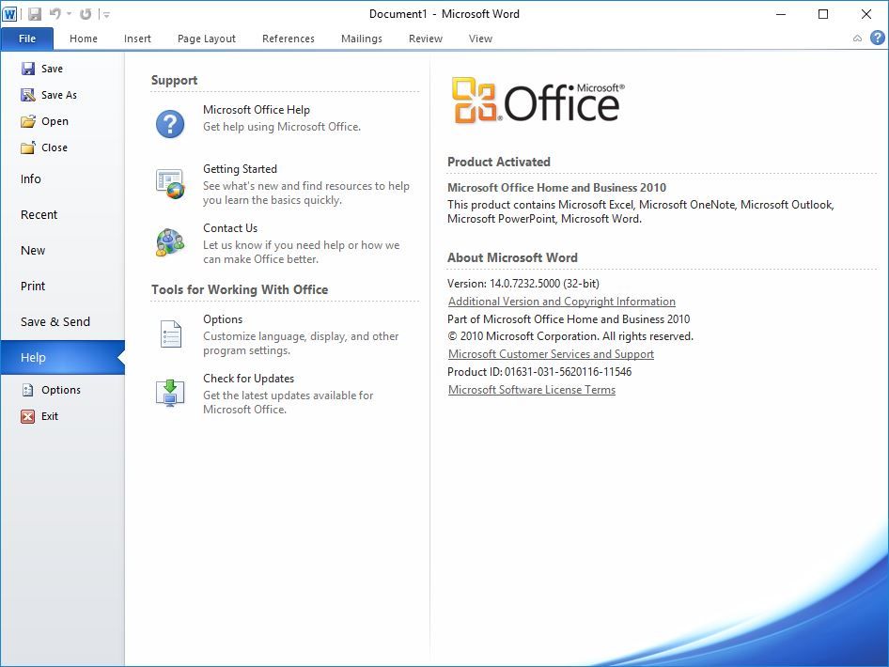Switch to the References tab
This screenshot has width=889, height=667.
[x=288, y=39]
